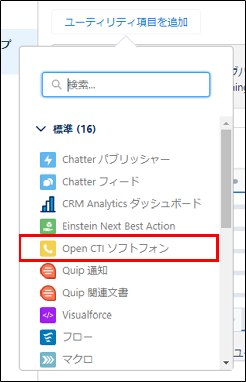The image size is (246, 382).
Task: Focus the 検索... search field
Action: coord(126,85)
